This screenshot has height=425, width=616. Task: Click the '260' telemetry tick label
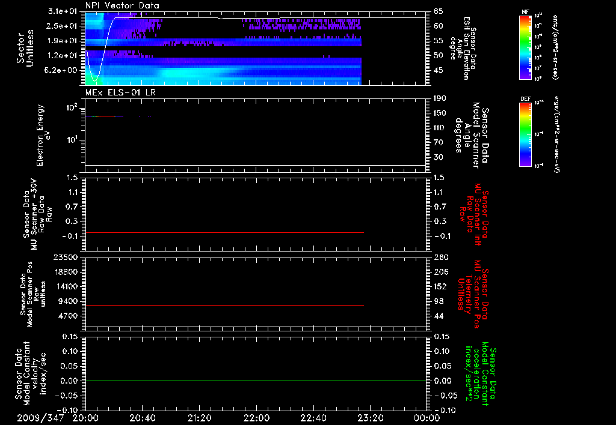(x=441, y=257)
